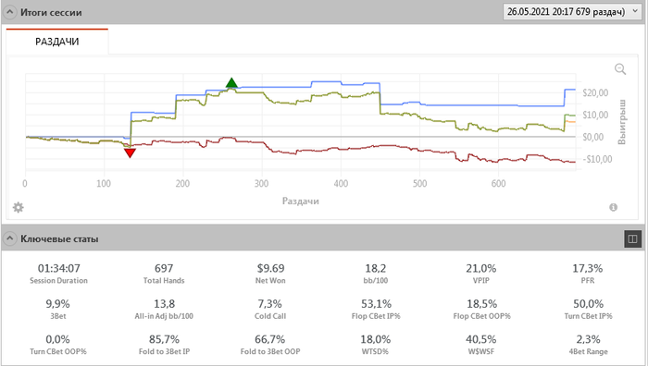Open graph settings gear icon
The height and width of the screenshot is (366, 648).
[x=19, y=207]
